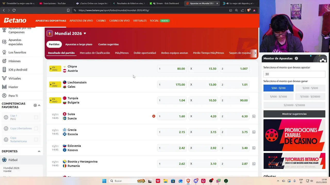
Task: Select the S/3000 - S/20000 win range
Action: [x=310, y=97]
